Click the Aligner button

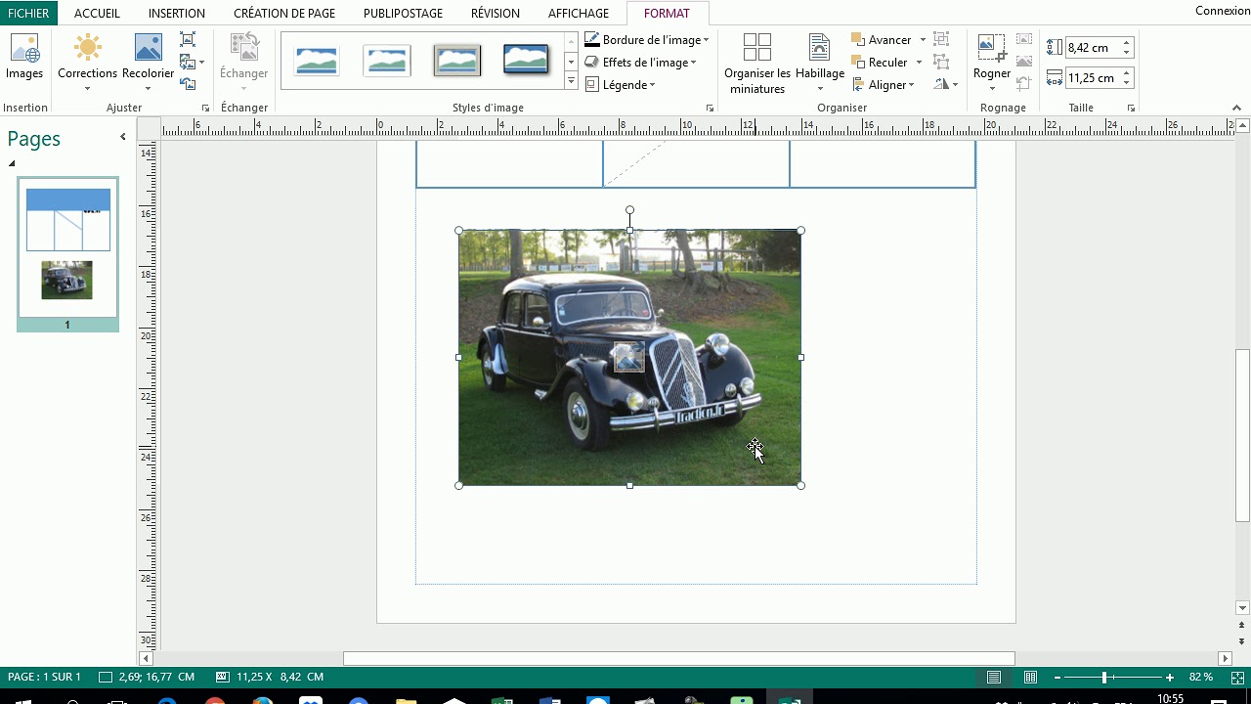[885, 85]
